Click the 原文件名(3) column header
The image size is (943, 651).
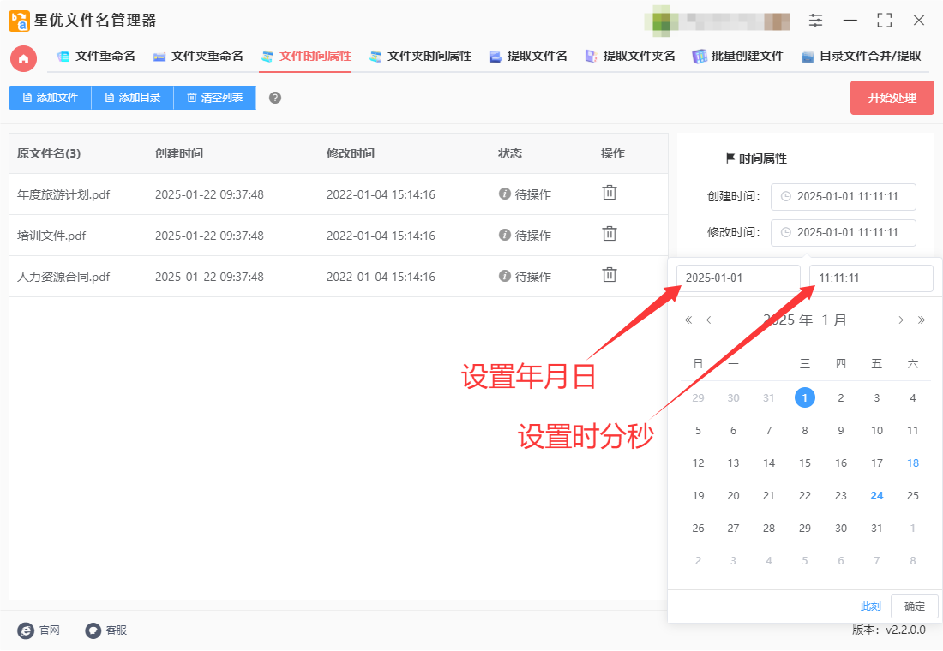pos(49,153)
